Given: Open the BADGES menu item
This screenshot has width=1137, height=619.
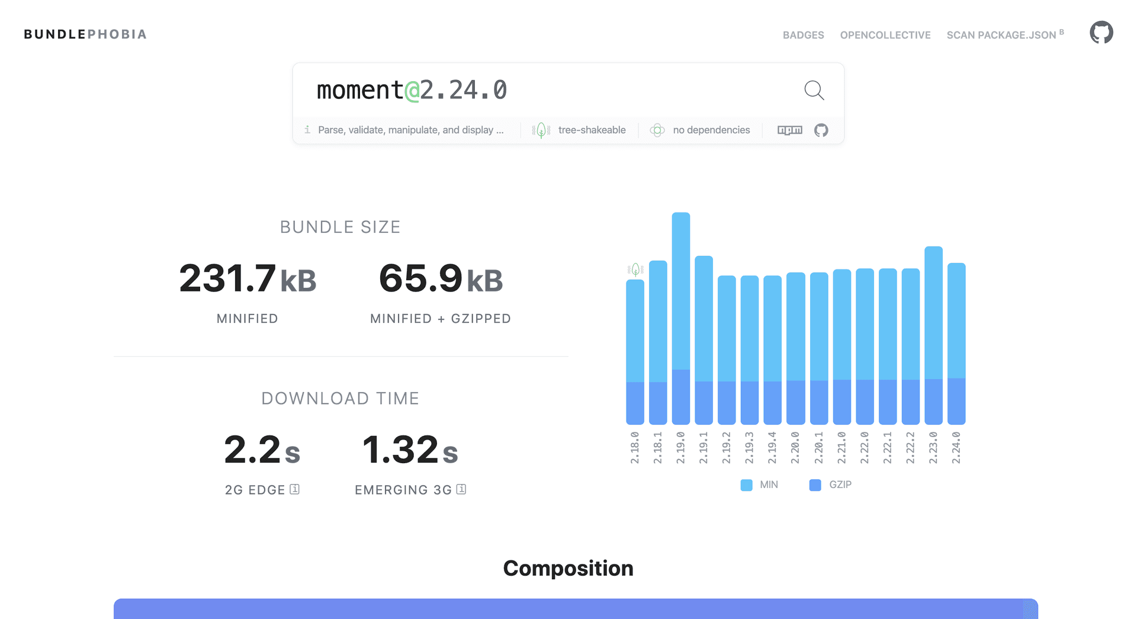Looking at the screenshot, I should (x=803, y=35).
